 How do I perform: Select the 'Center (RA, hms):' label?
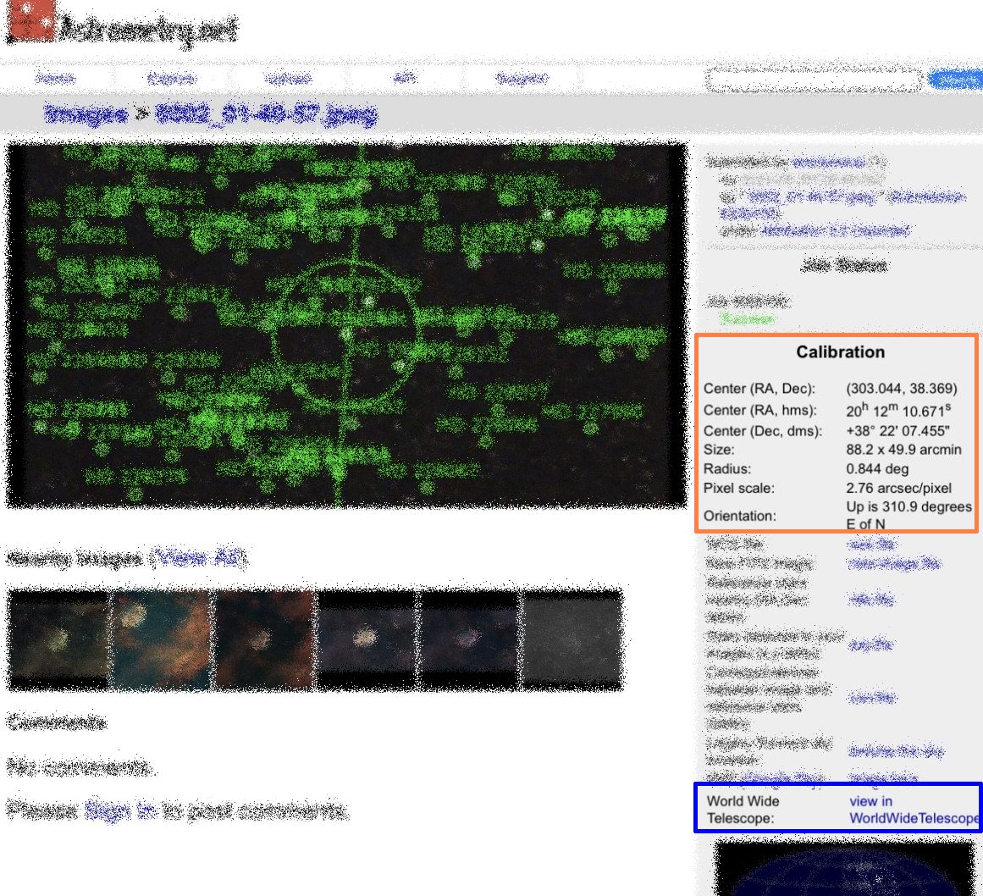tap(759, 410)
